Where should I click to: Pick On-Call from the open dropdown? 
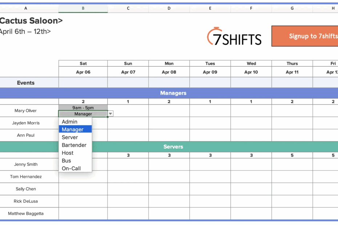71,168
